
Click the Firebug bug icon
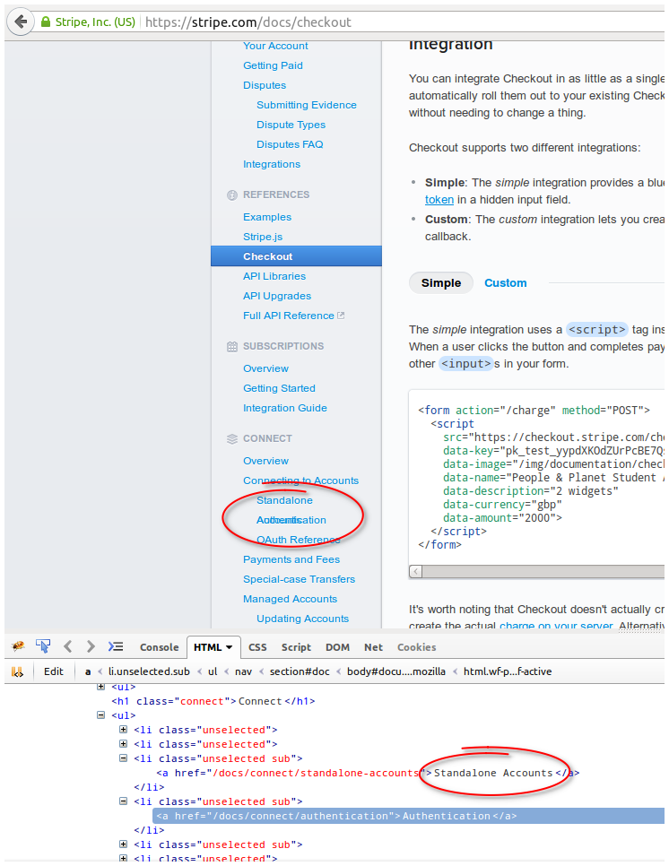18,646
